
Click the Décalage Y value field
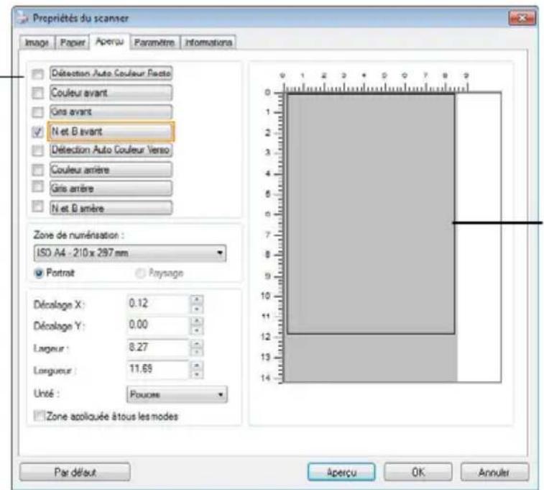[158, 325]
